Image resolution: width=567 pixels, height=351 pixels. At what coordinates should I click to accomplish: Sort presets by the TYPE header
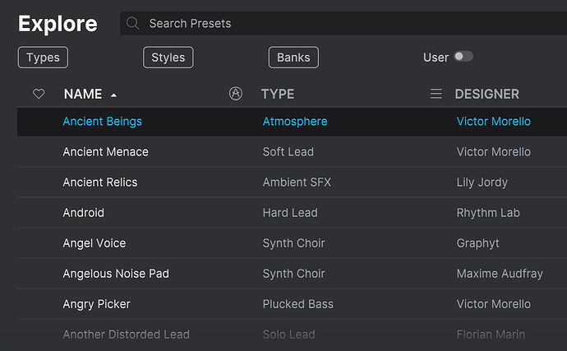pos(278,95)
